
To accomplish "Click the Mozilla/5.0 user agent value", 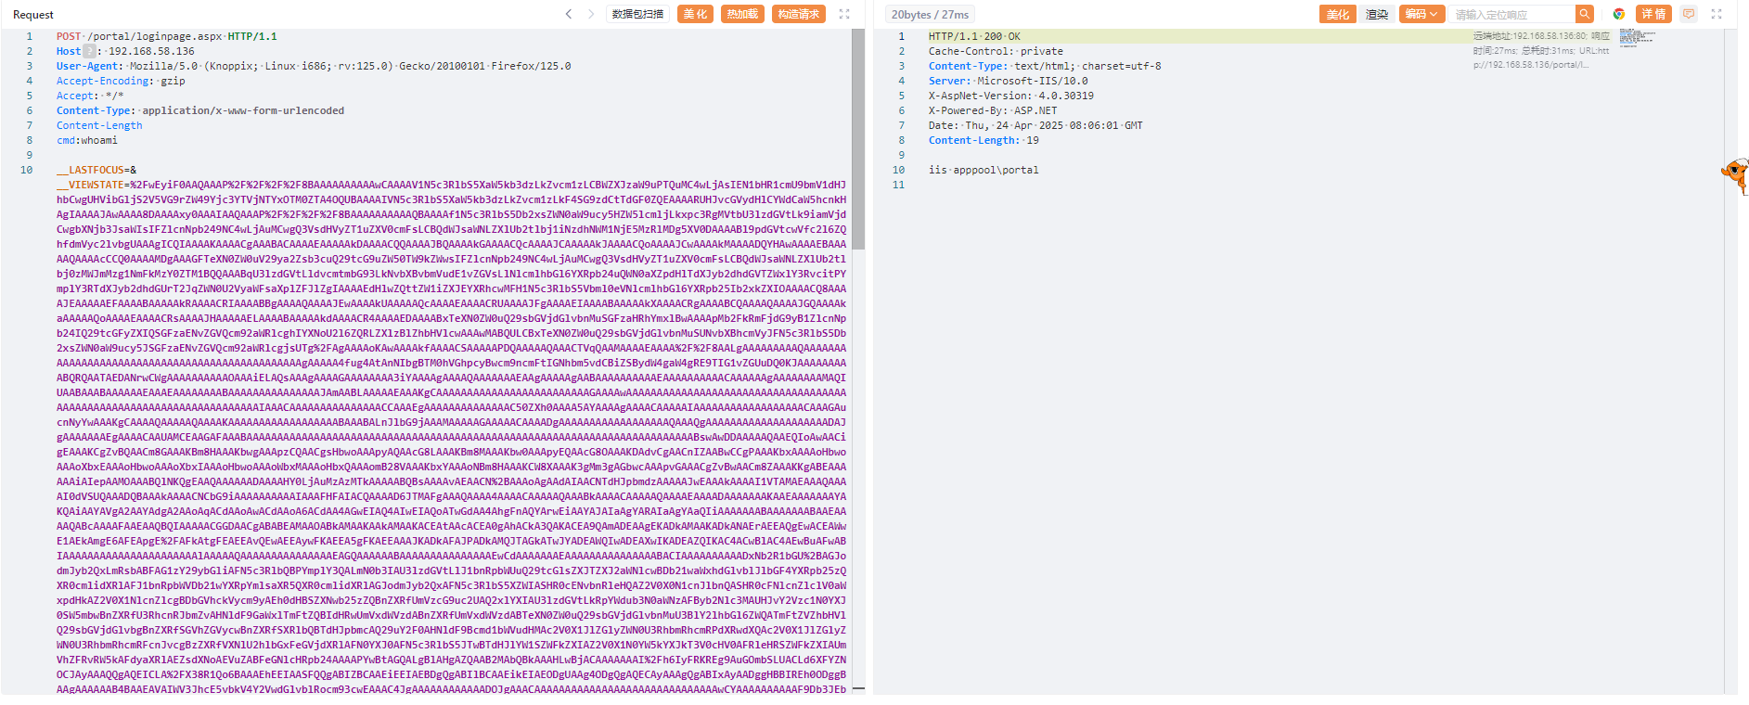I will tap(351, 67).
